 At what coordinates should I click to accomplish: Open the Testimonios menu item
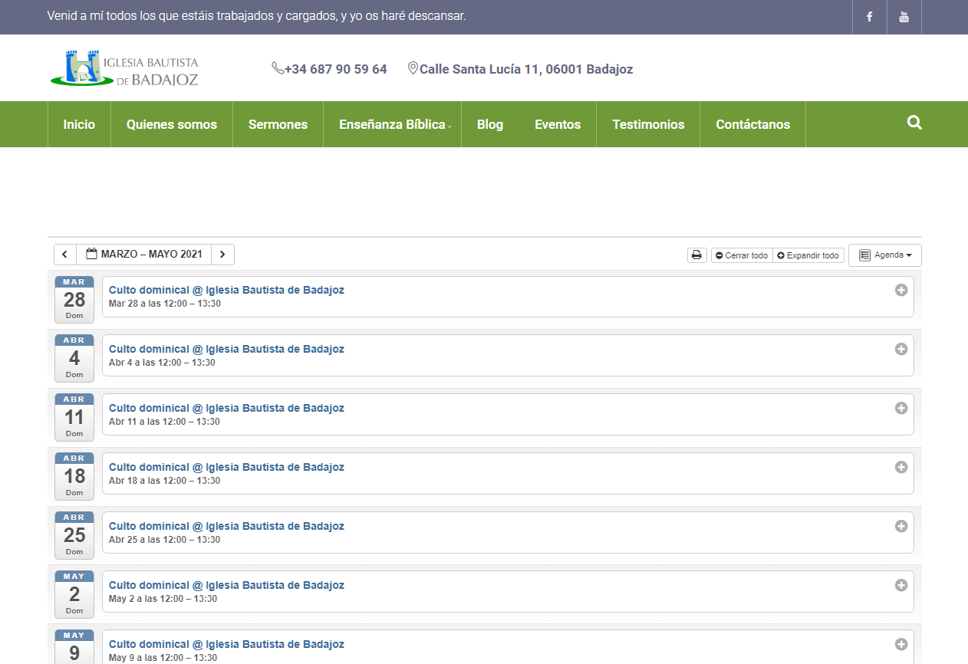coord(648,124)
